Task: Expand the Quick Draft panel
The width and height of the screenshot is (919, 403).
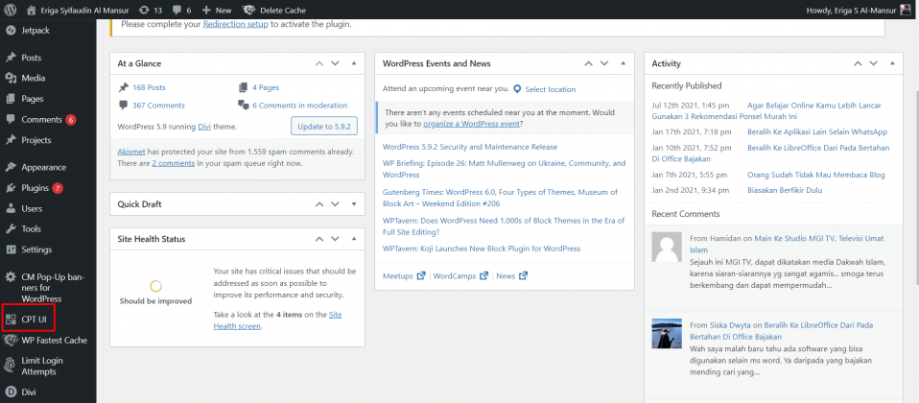Action: 354,204
